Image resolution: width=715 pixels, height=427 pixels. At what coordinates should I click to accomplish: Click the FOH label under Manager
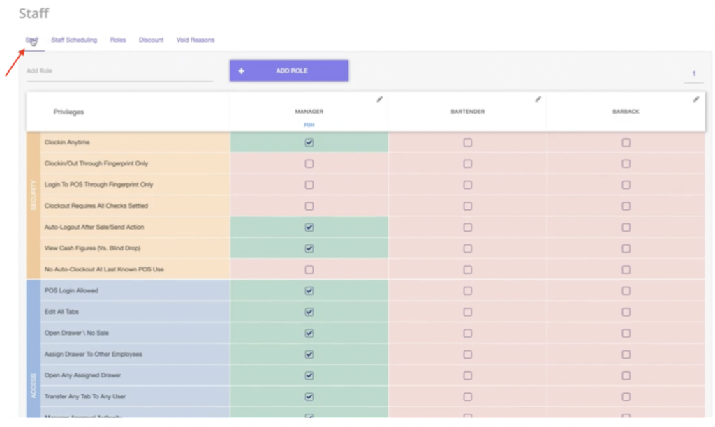[309, 124]
